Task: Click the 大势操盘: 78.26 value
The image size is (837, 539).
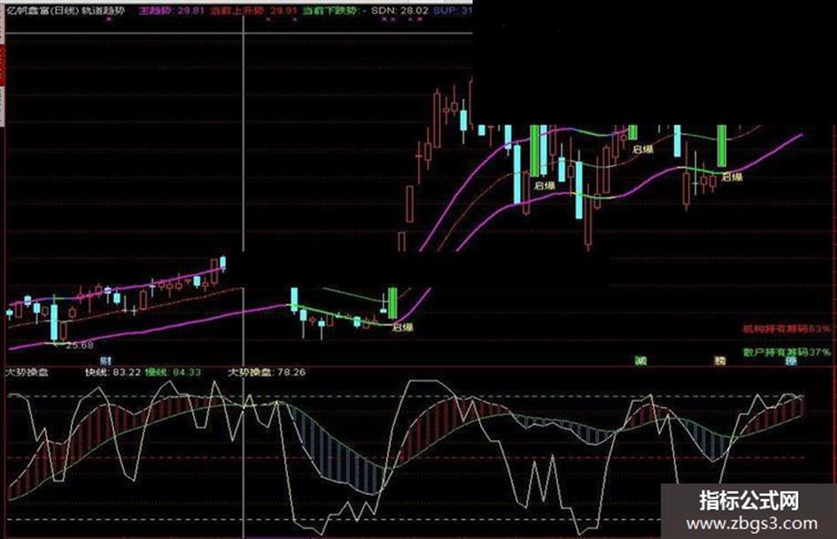Action: pos(267,372)
